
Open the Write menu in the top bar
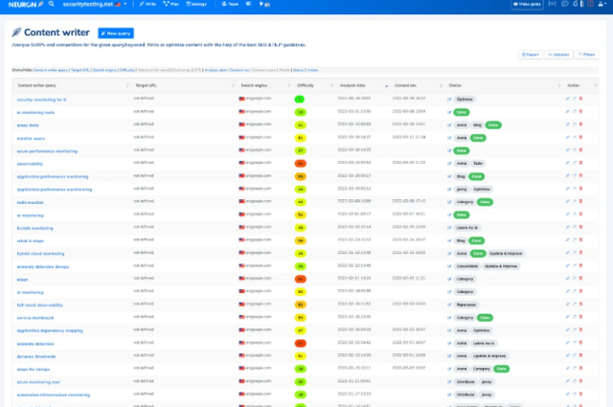(149, 5)
